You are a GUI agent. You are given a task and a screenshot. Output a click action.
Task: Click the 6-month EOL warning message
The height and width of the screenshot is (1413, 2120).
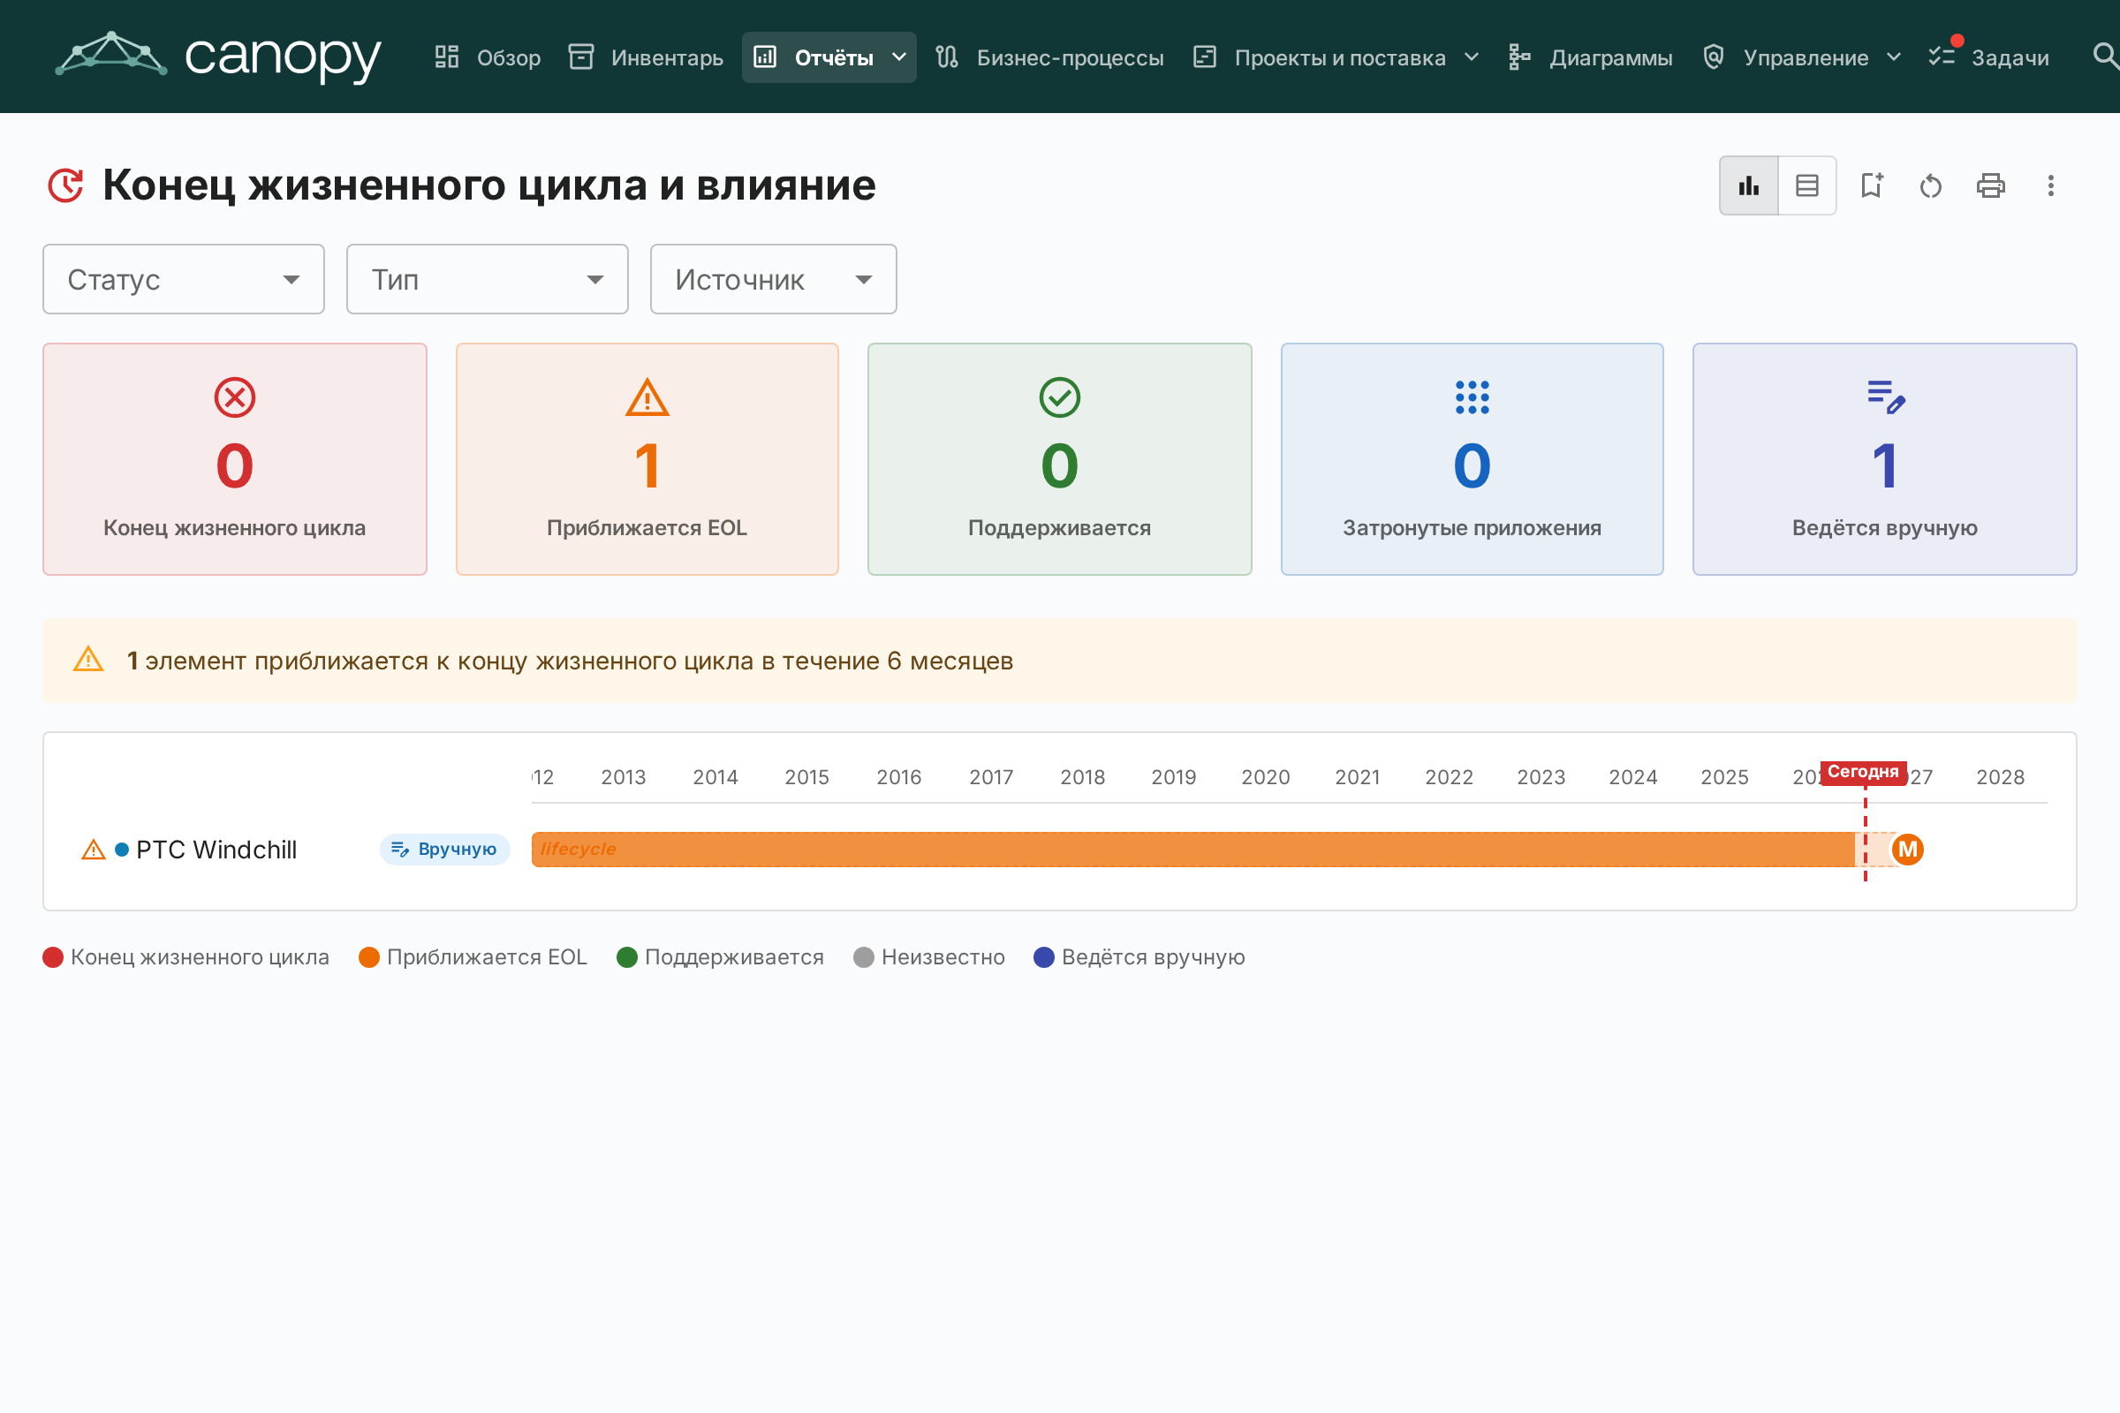click(x=570, y=661)
